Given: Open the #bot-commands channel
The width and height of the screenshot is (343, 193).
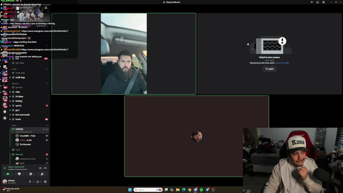Looking at the screenshot, I should pyautogui.click(x=30, y=115).
